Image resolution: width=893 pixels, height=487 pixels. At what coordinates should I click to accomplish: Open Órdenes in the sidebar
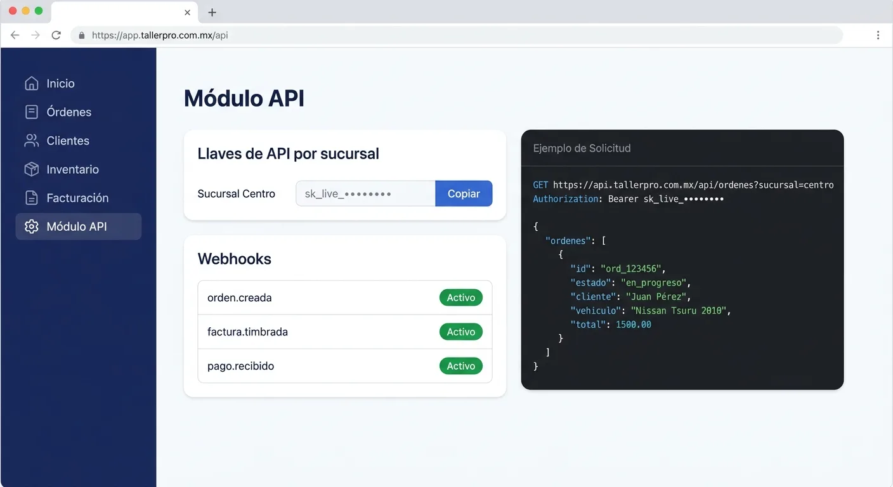coord(79,112)
